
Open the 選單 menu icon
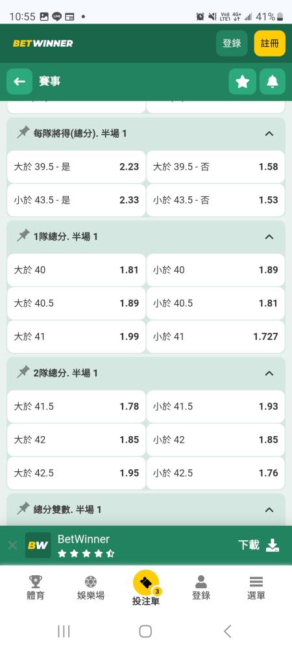(256, 588)
